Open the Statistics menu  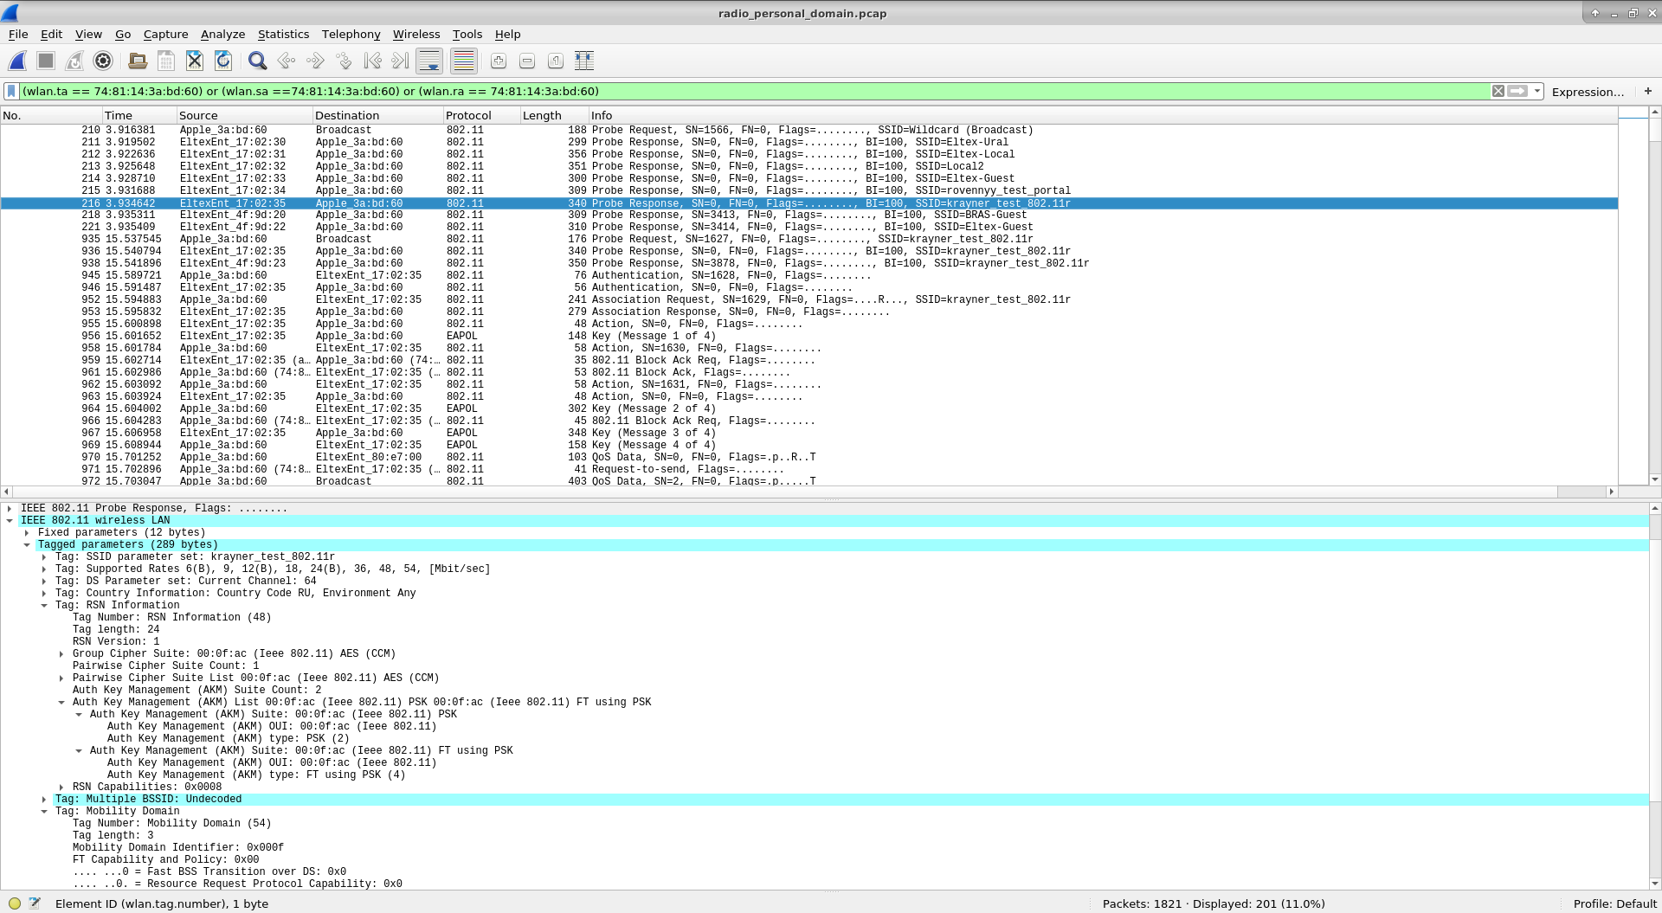click(x=283, y=35)
